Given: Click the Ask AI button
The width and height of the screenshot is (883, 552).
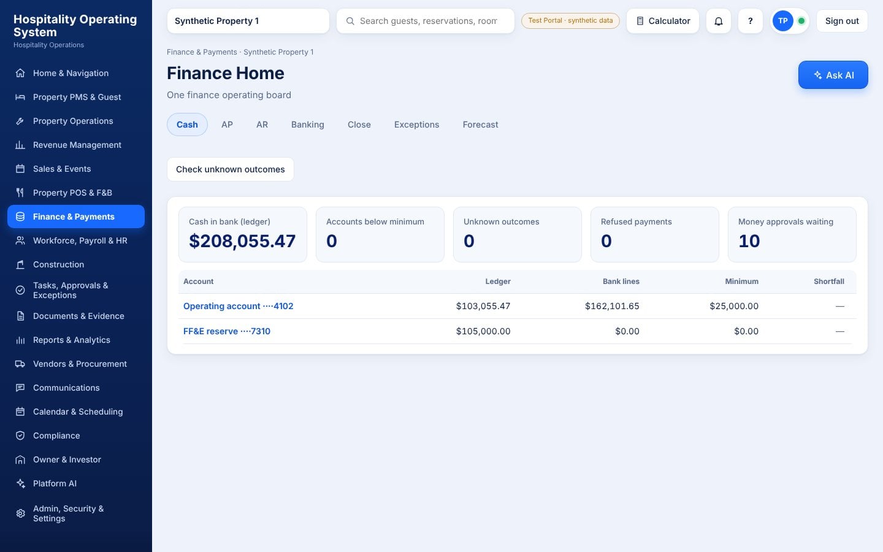Looking at the screenshot, I should pos(833,75).
